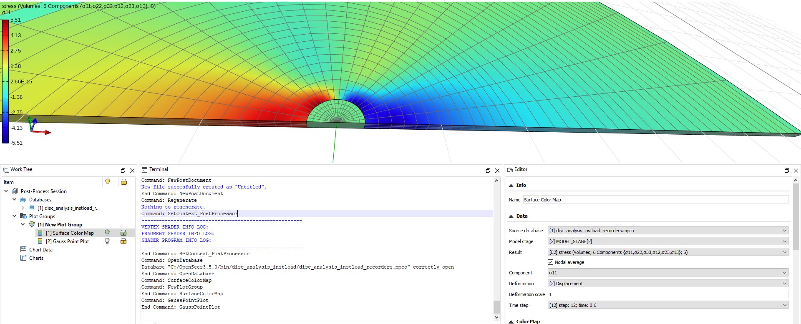Click the Gauss Point Plot gradient icon
This screenshot has width=801, height=324.
[x=40, y=241]
